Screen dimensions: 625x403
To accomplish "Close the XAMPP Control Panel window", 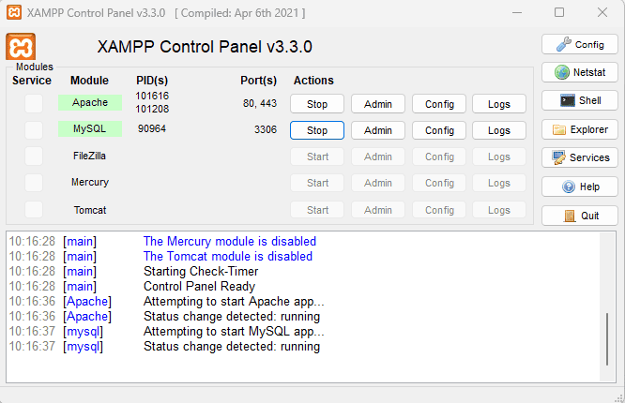I will coord(602,12).
